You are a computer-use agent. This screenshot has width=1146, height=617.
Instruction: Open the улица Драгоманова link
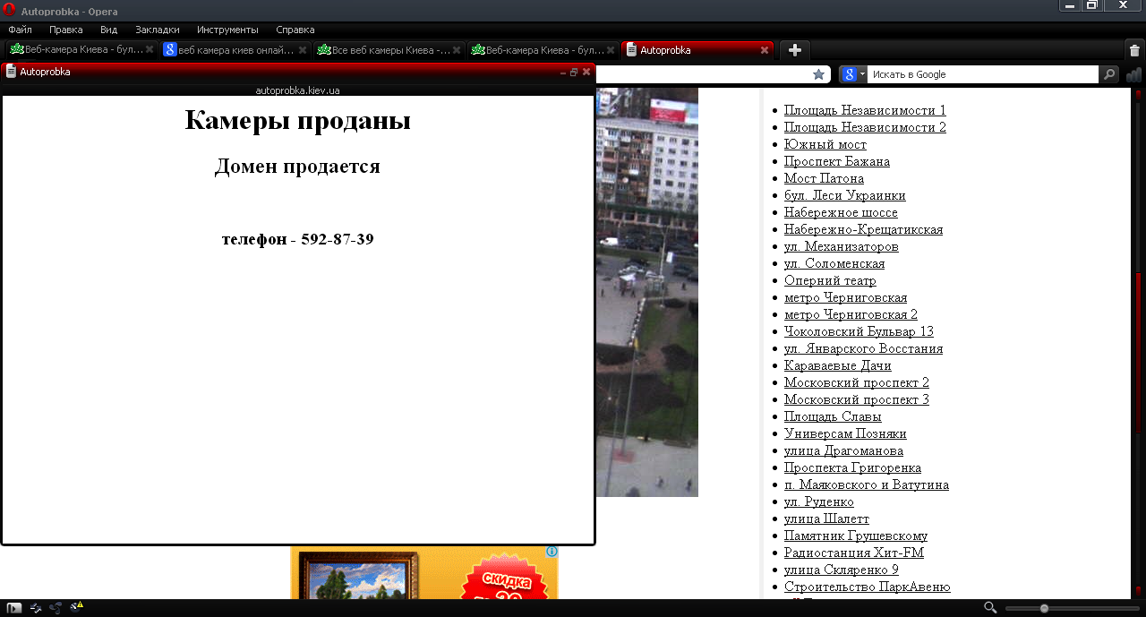coord(843,450)
